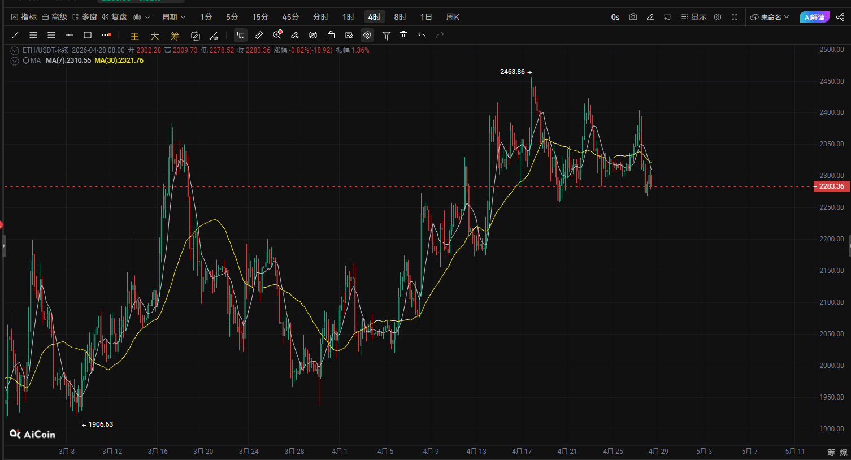Click the MA(30):2321.76 legend value

119,60
